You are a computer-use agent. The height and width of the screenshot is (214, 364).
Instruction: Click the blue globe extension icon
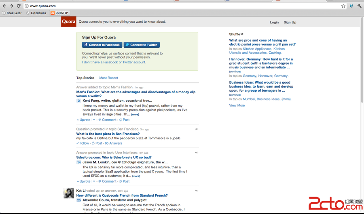[351, 6]
